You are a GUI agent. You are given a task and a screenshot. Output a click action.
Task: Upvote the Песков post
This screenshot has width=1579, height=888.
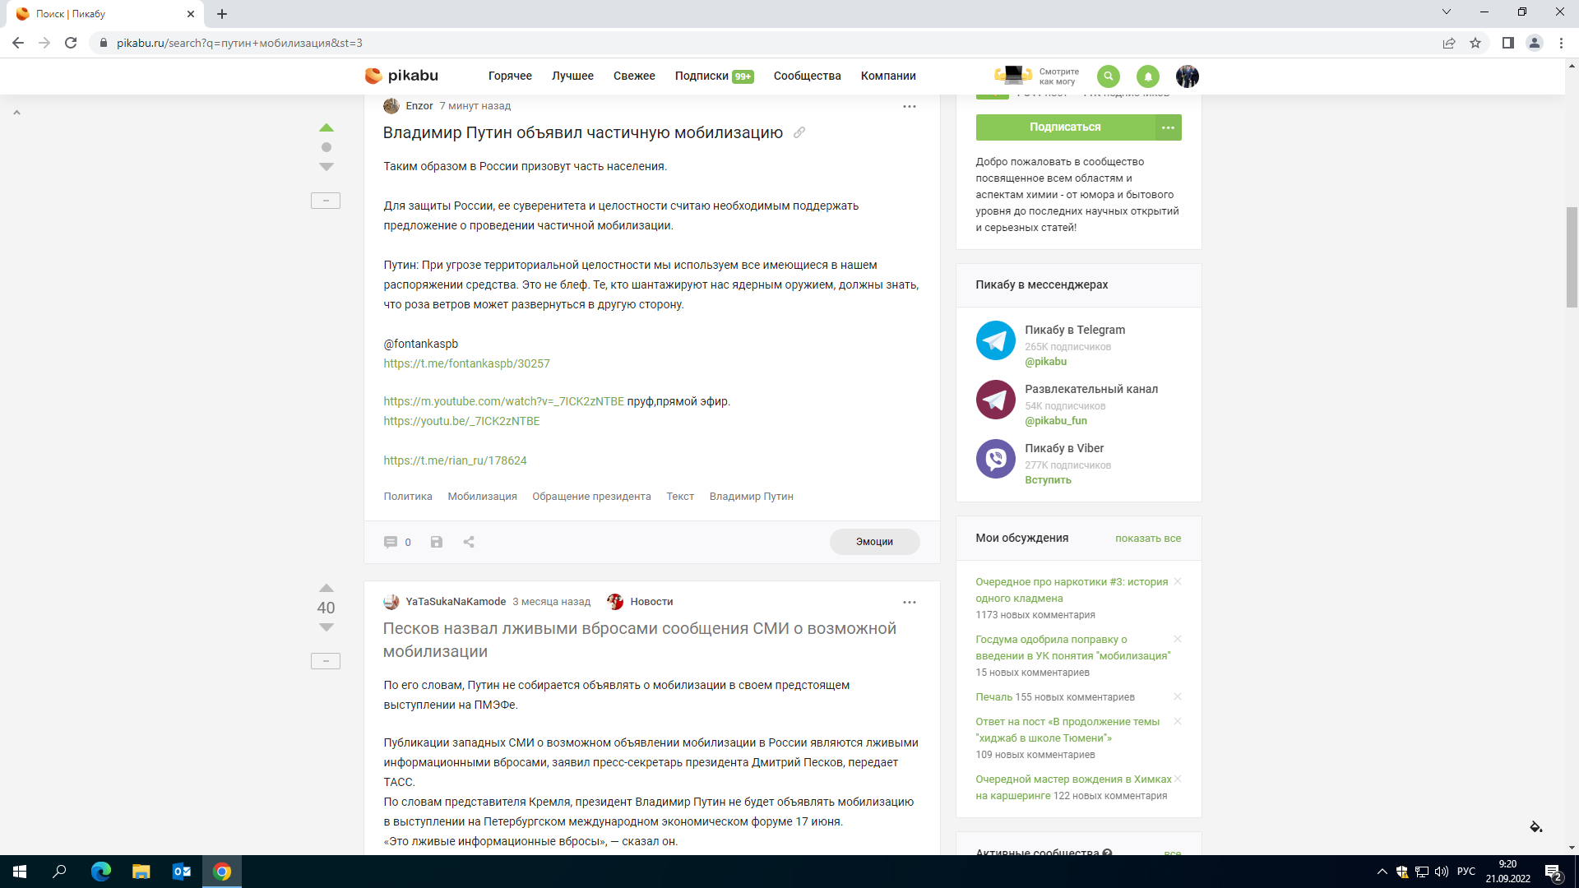tap(326, 588)
